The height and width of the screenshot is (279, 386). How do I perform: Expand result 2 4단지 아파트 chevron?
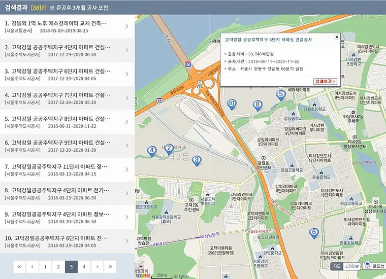(127, 50)
